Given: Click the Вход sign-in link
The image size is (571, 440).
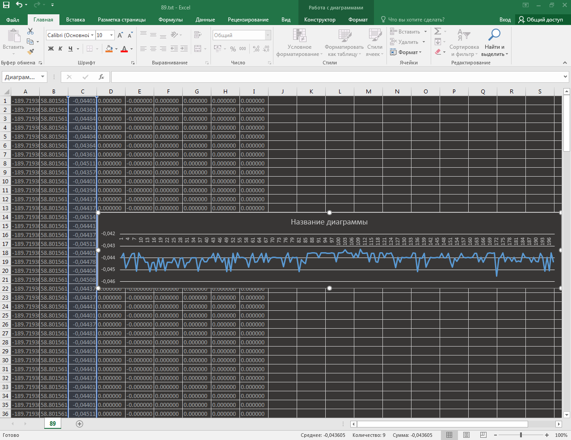Looking at the screenshot, I should pos(505,20).
